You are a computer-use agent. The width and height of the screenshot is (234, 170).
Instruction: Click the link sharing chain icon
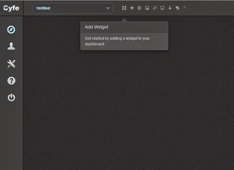coord(155,8)
